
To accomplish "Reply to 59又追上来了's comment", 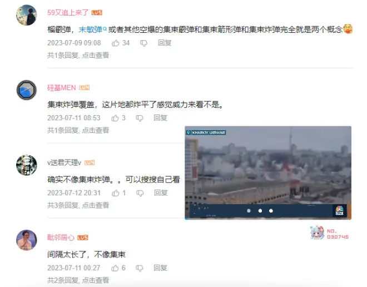I will coord(165,43).
